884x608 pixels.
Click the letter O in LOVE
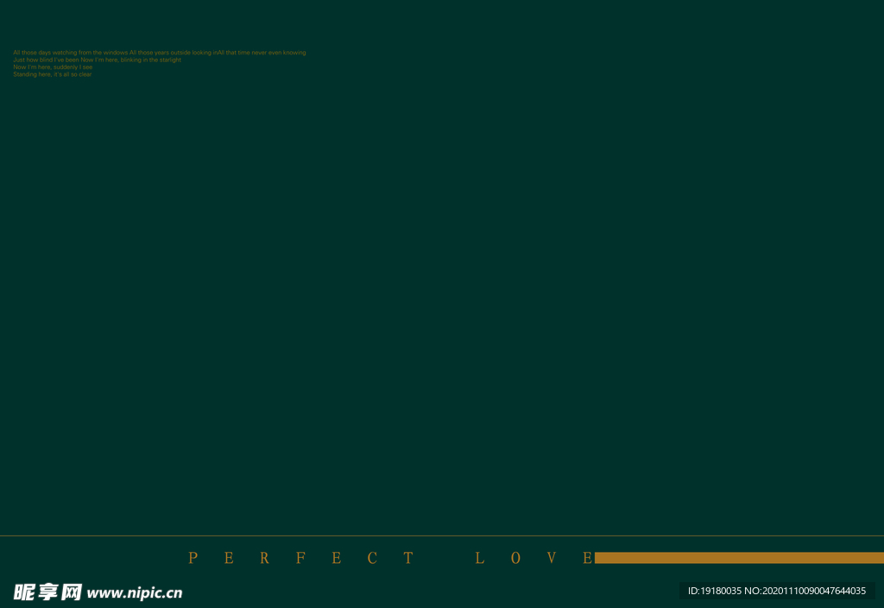515,558
